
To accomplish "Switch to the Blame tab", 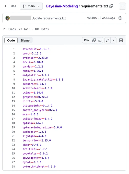I will click(x=25, y=40).
